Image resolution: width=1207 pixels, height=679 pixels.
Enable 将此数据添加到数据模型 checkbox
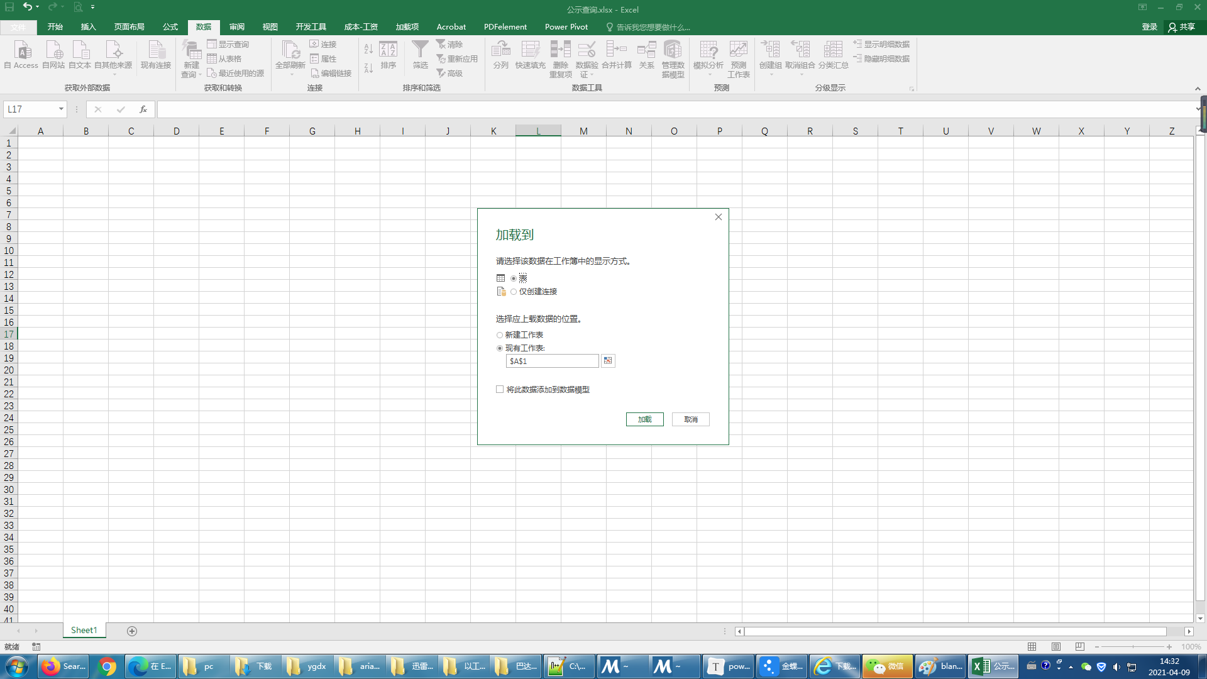click(500, 390)
